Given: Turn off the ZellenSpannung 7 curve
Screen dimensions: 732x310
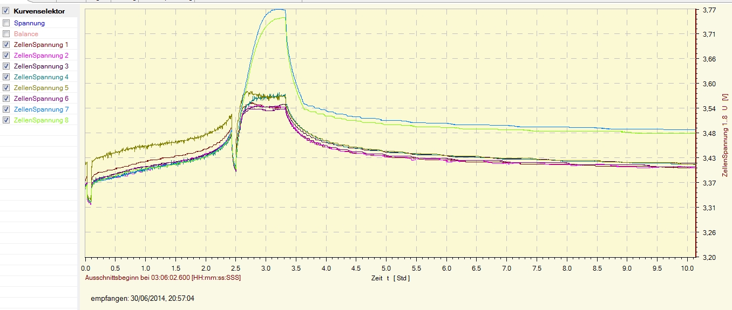Looking at the screenshot, I should click(6, 109).
